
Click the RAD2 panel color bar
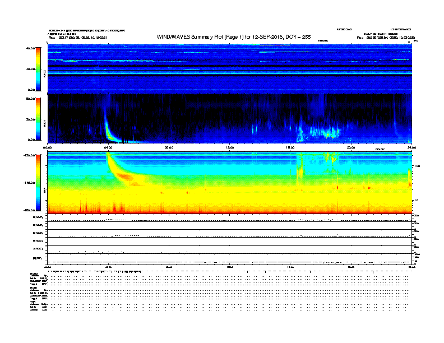39,68
